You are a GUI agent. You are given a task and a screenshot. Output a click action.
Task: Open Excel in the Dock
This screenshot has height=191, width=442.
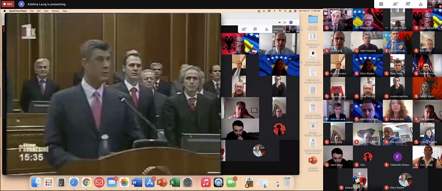tap(175, 183)
